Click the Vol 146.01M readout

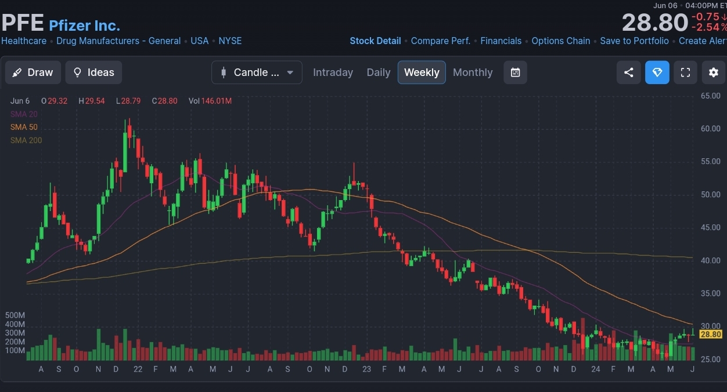210,101
